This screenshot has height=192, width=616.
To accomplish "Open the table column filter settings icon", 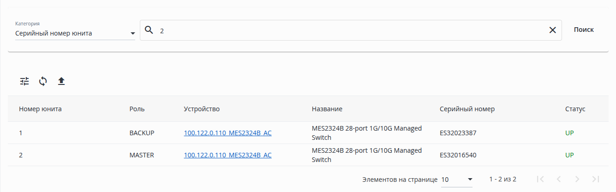I will tap(24, 81).
